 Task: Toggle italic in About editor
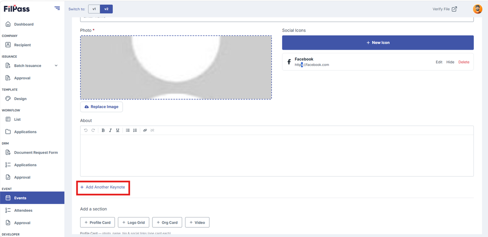pyautogui.click(x=110, y=130)
